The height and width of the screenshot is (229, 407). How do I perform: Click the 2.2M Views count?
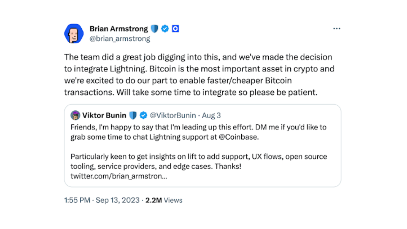pos(164,200)
